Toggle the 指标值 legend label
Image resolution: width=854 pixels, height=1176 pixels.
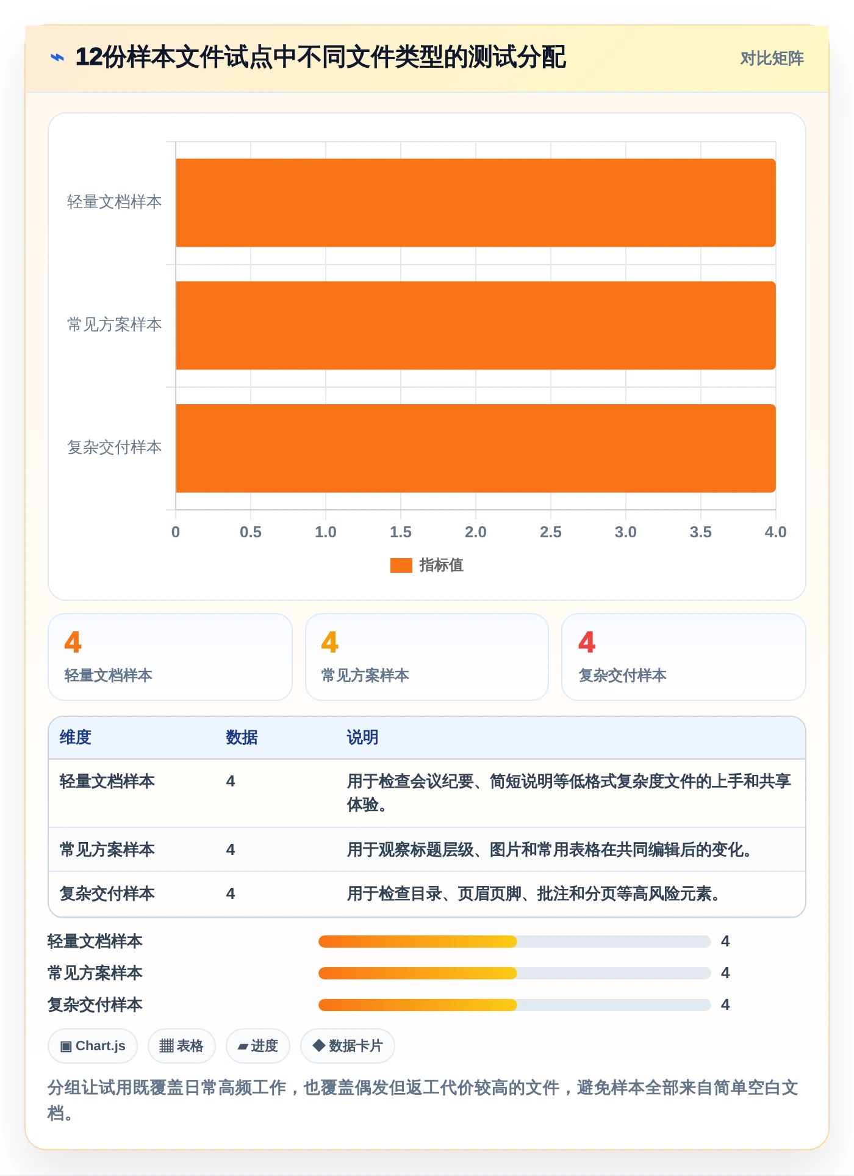pos(441,565)
